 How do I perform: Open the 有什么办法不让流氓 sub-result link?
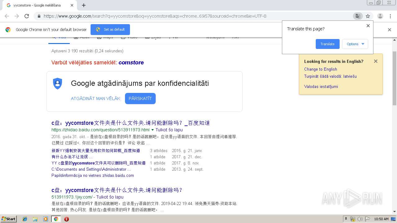pyautogui.click(x=72, y=157)
